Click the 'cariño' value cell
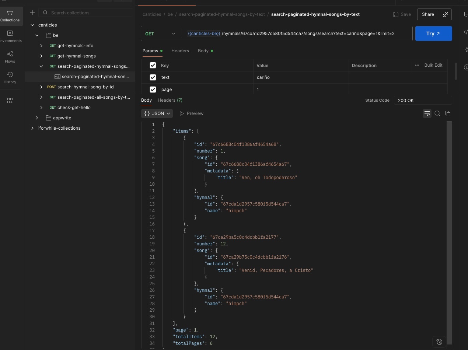Viewport: 468px width, 350px height. [x=301, y=77]
